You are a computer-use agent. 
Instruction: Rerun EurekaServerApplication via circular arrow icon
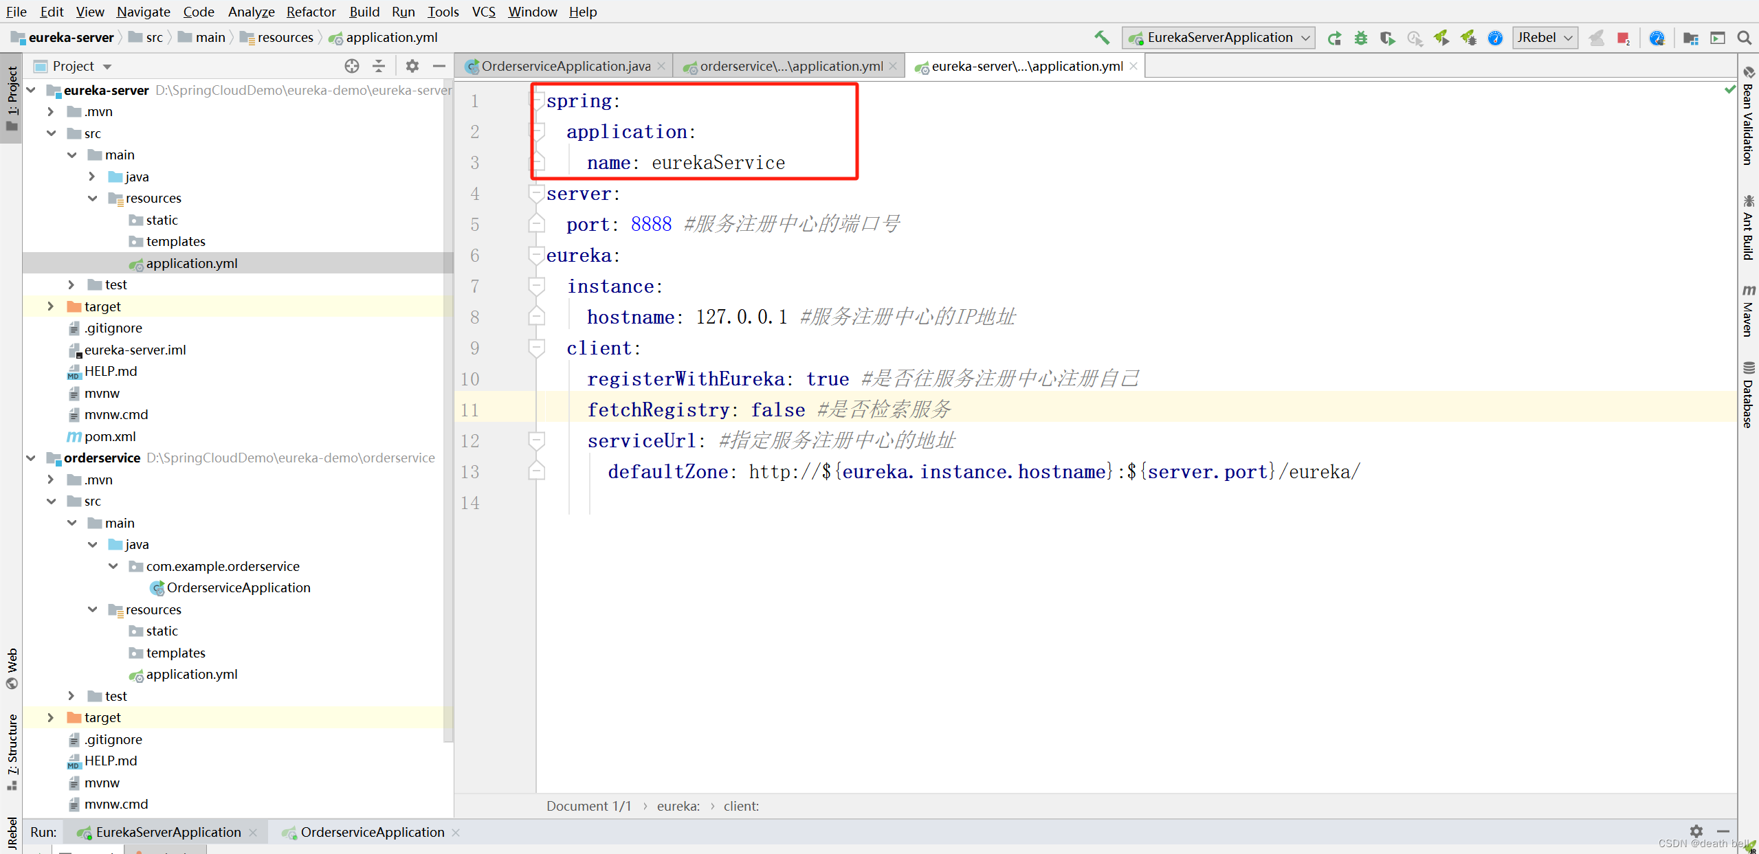click(x=1334, y=38)
